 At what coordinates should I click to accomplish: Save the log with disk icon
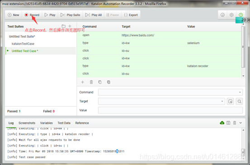(228, 123)
